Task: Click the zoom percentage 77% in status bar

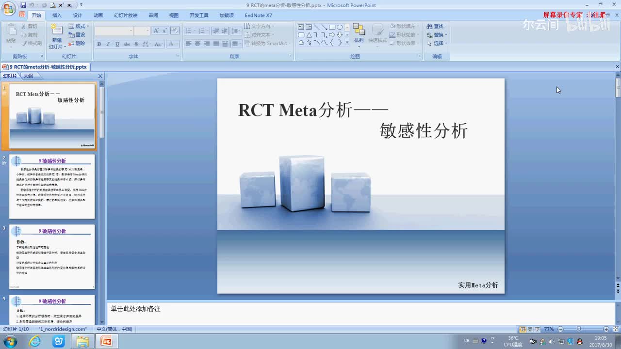Action: [x=549, y=329]
